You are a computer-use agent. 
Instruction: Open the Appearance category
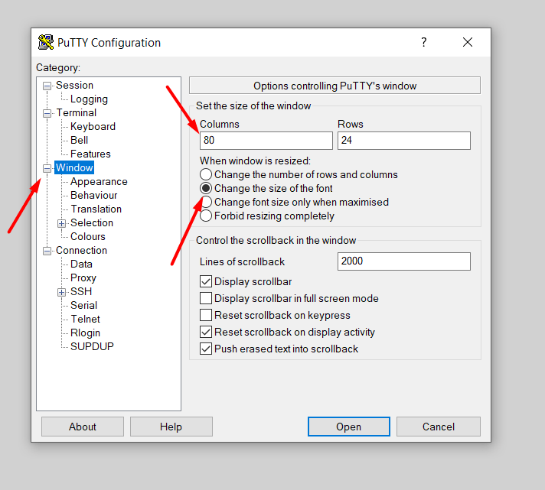click(99, 181)
